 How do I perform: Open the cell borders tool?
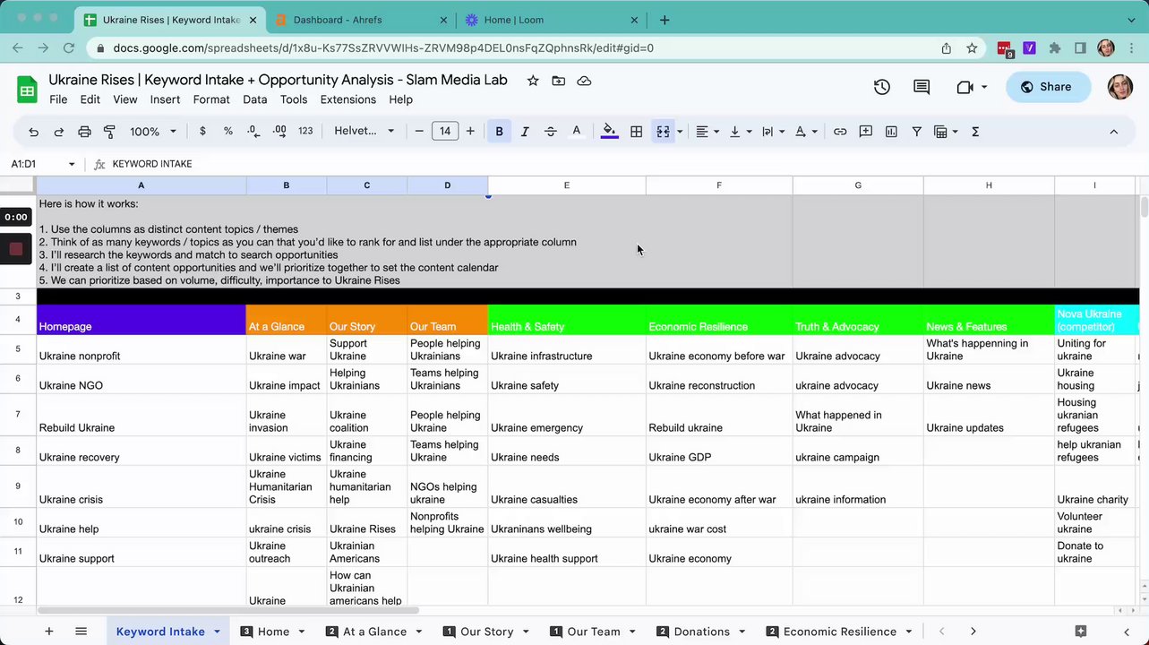(636, 131)
